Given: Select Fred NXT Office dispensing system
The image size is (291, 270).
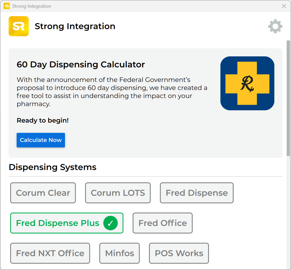Looking at the screenshot, I should pyautogui.click(x=50, y=253).
